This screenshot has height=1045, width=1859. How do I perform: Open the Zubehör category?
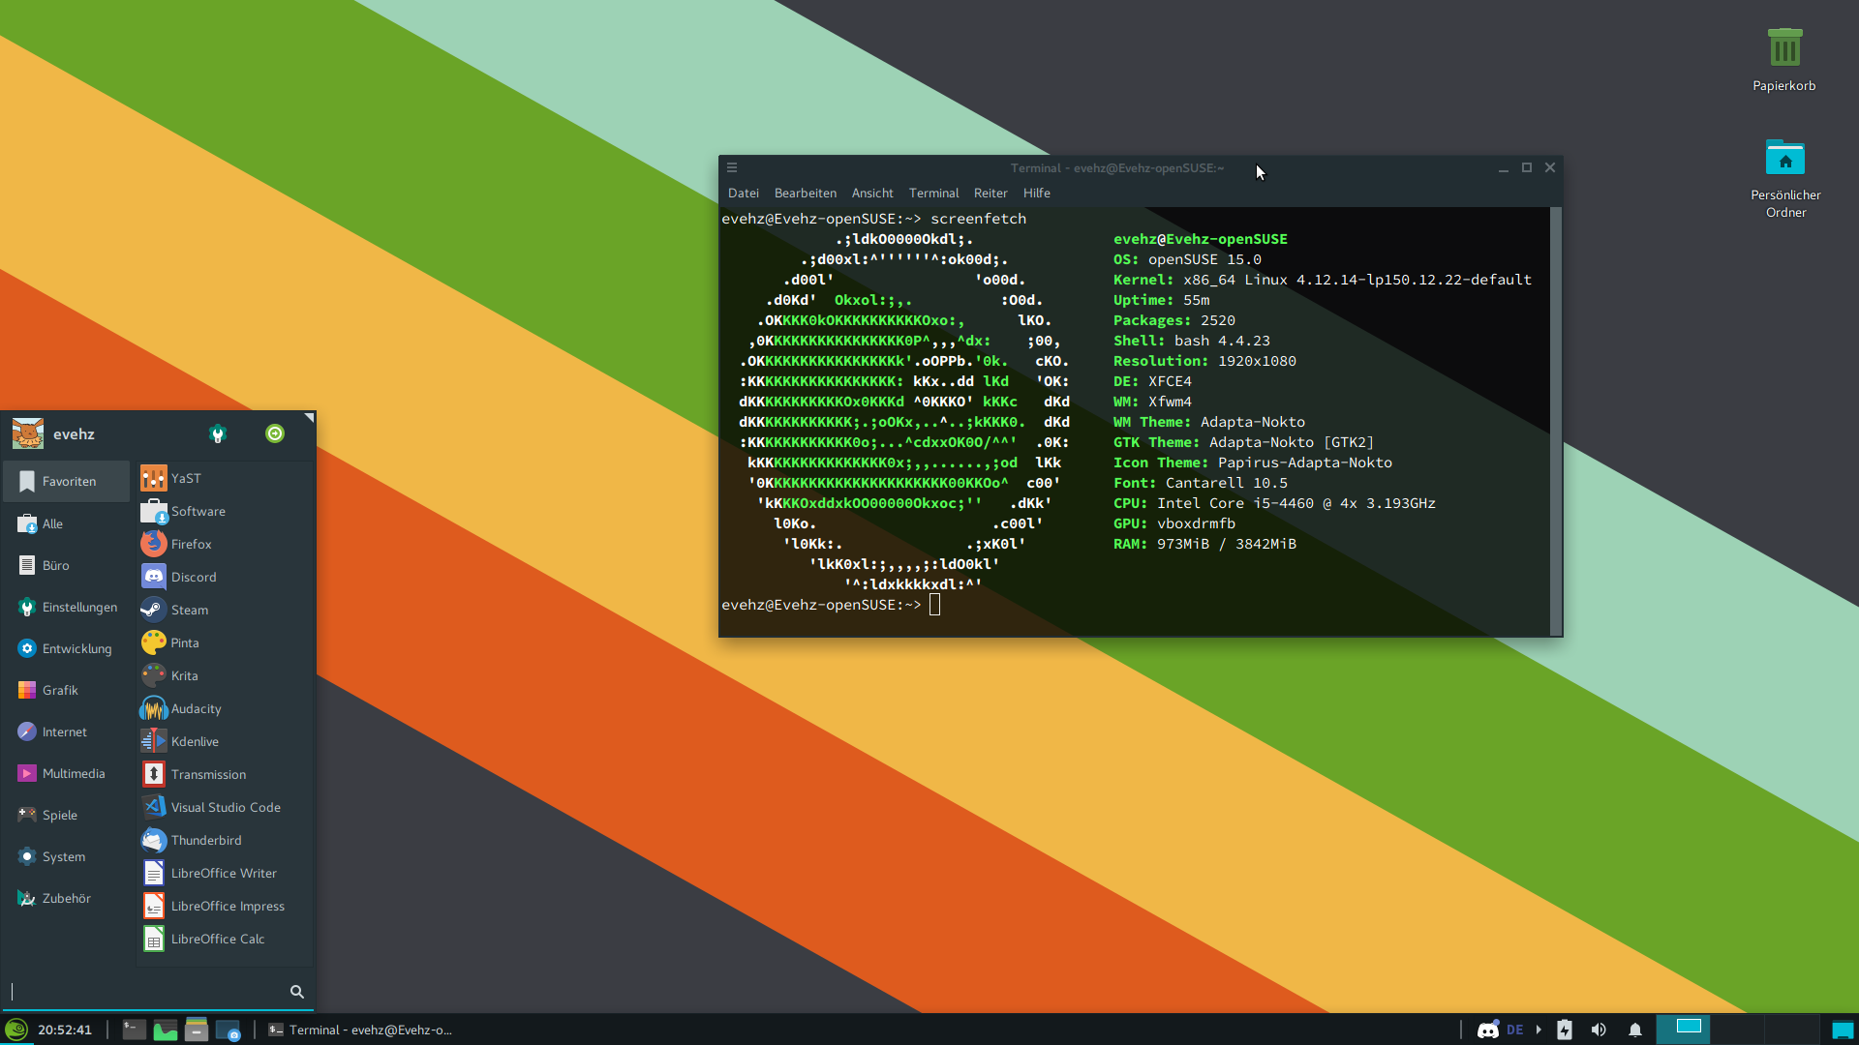(66, 898)
